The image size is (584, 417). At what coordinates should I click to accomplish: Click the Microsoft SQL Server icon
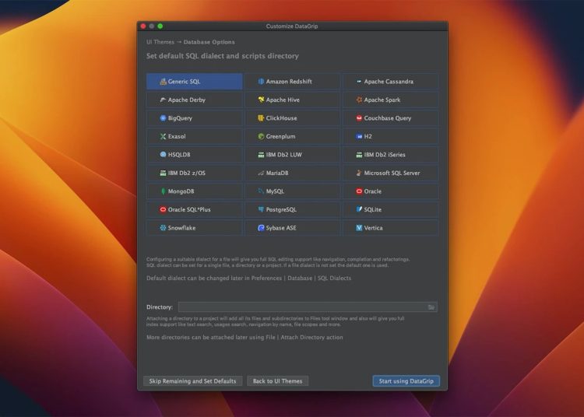pyautogui.click(x=359, y=173)
